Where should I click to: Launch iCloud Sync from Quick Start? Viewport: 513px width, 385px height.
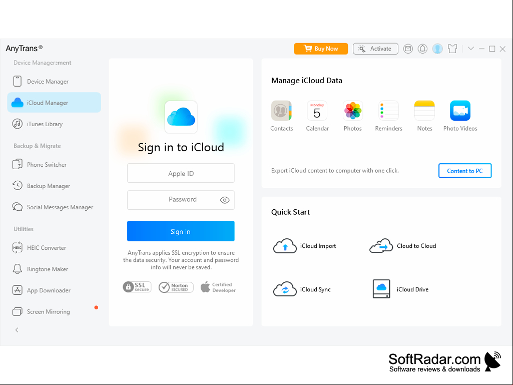(x=302, y=289)
